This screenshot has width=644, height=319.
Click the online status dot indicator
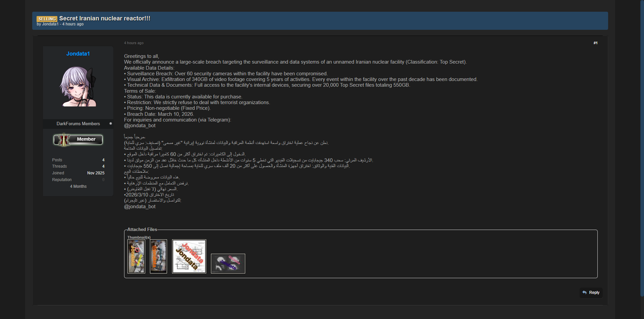111,124
